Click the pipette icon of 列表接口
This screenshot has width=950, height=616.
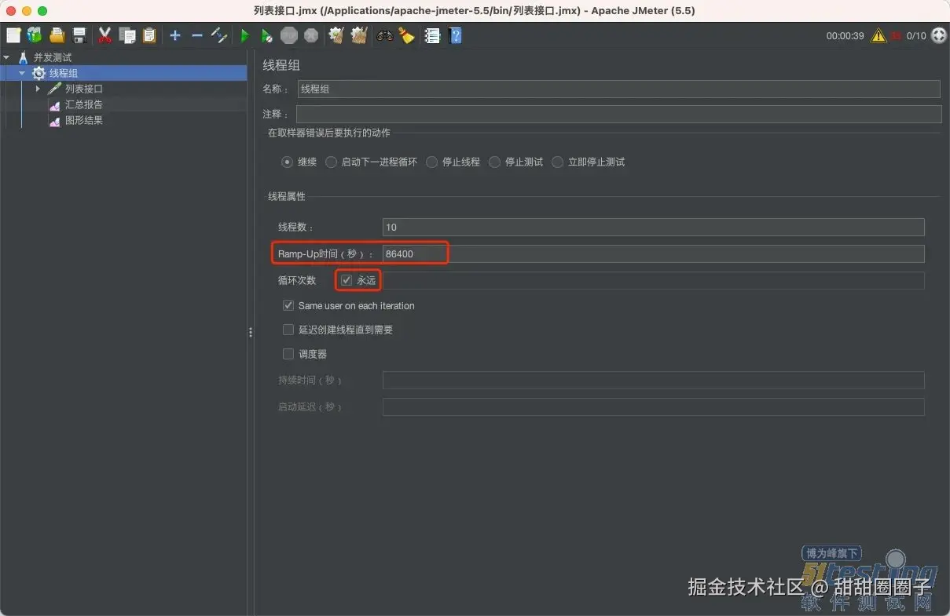click(x=54, y=89)
